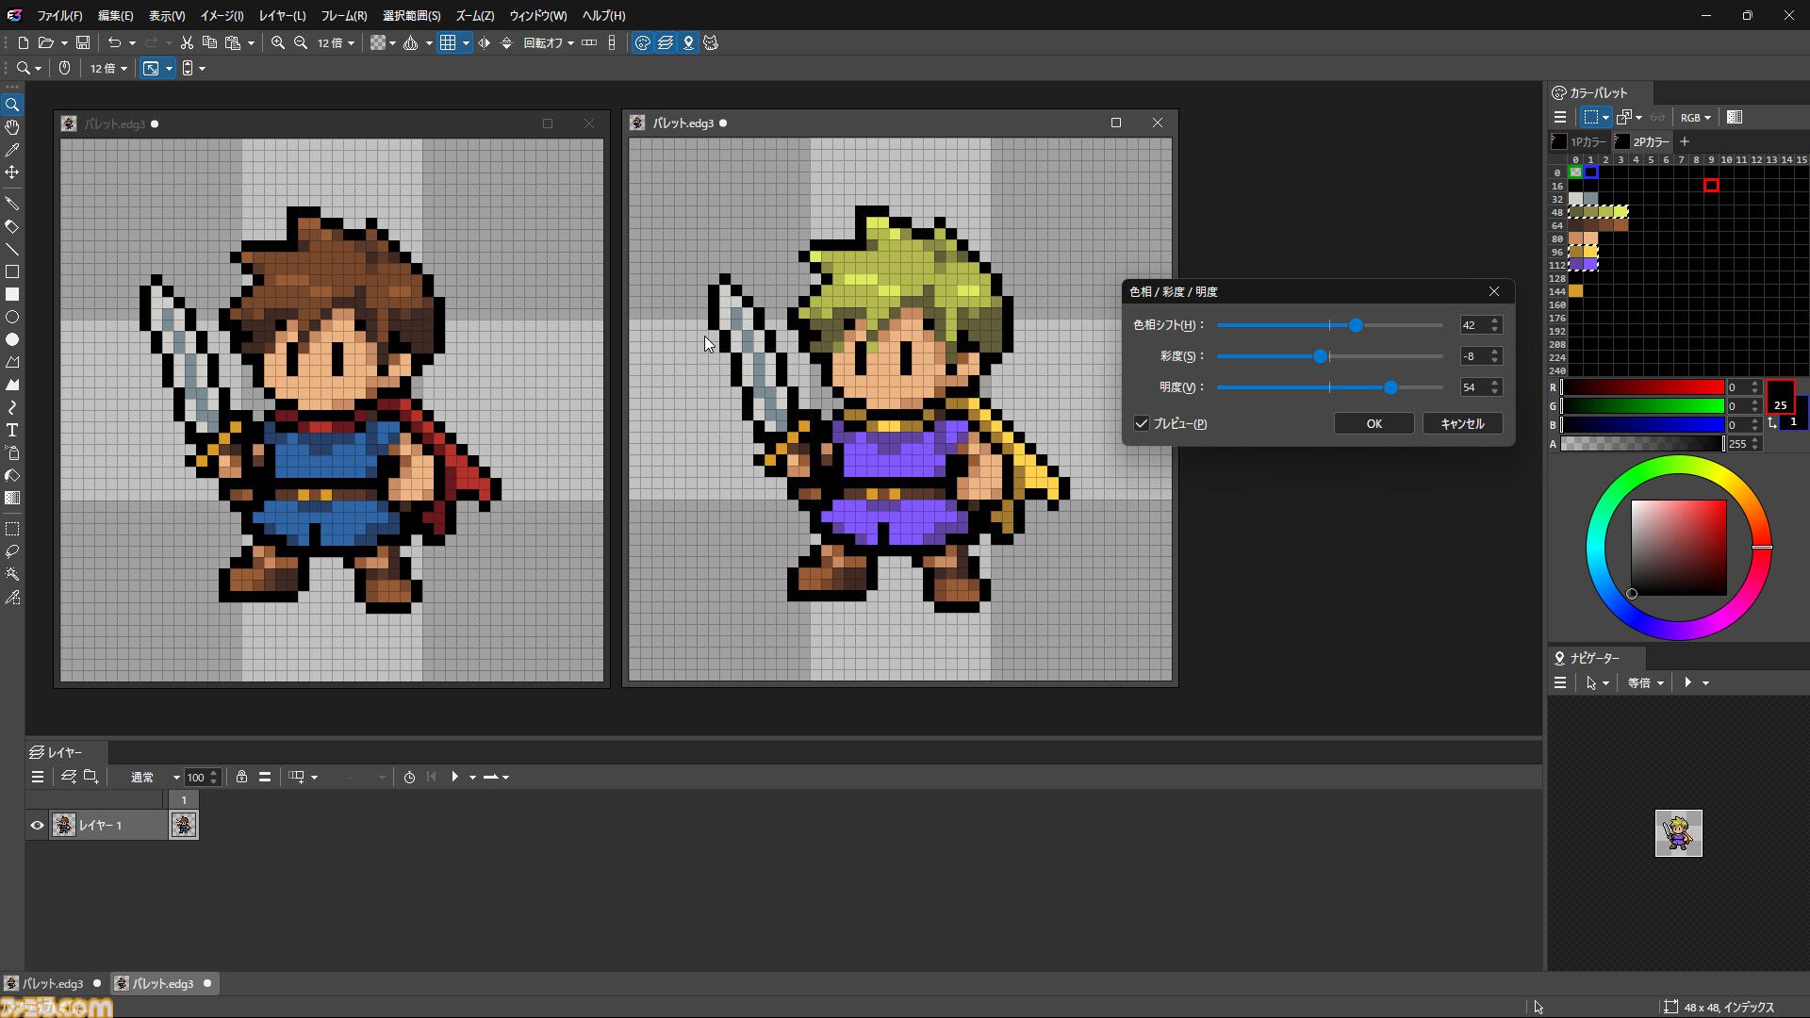Close the 色相 / 彩度 / 明度 dialog
The width and height of the screenshot is (1810, 1018).
point(1494,291)
